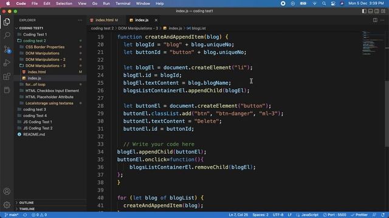Image resolution: width=389 pixels, height=218 pixels.
Task: Open the Terminal menu
Action: (x=123, y=4)
